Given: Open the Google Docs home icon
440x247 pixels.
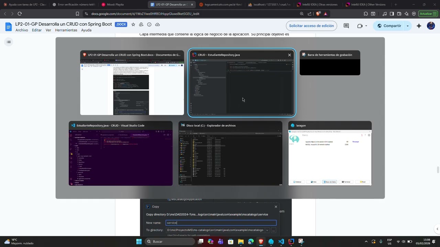Looking at the screenshot, I should click(x=9, y=26).
